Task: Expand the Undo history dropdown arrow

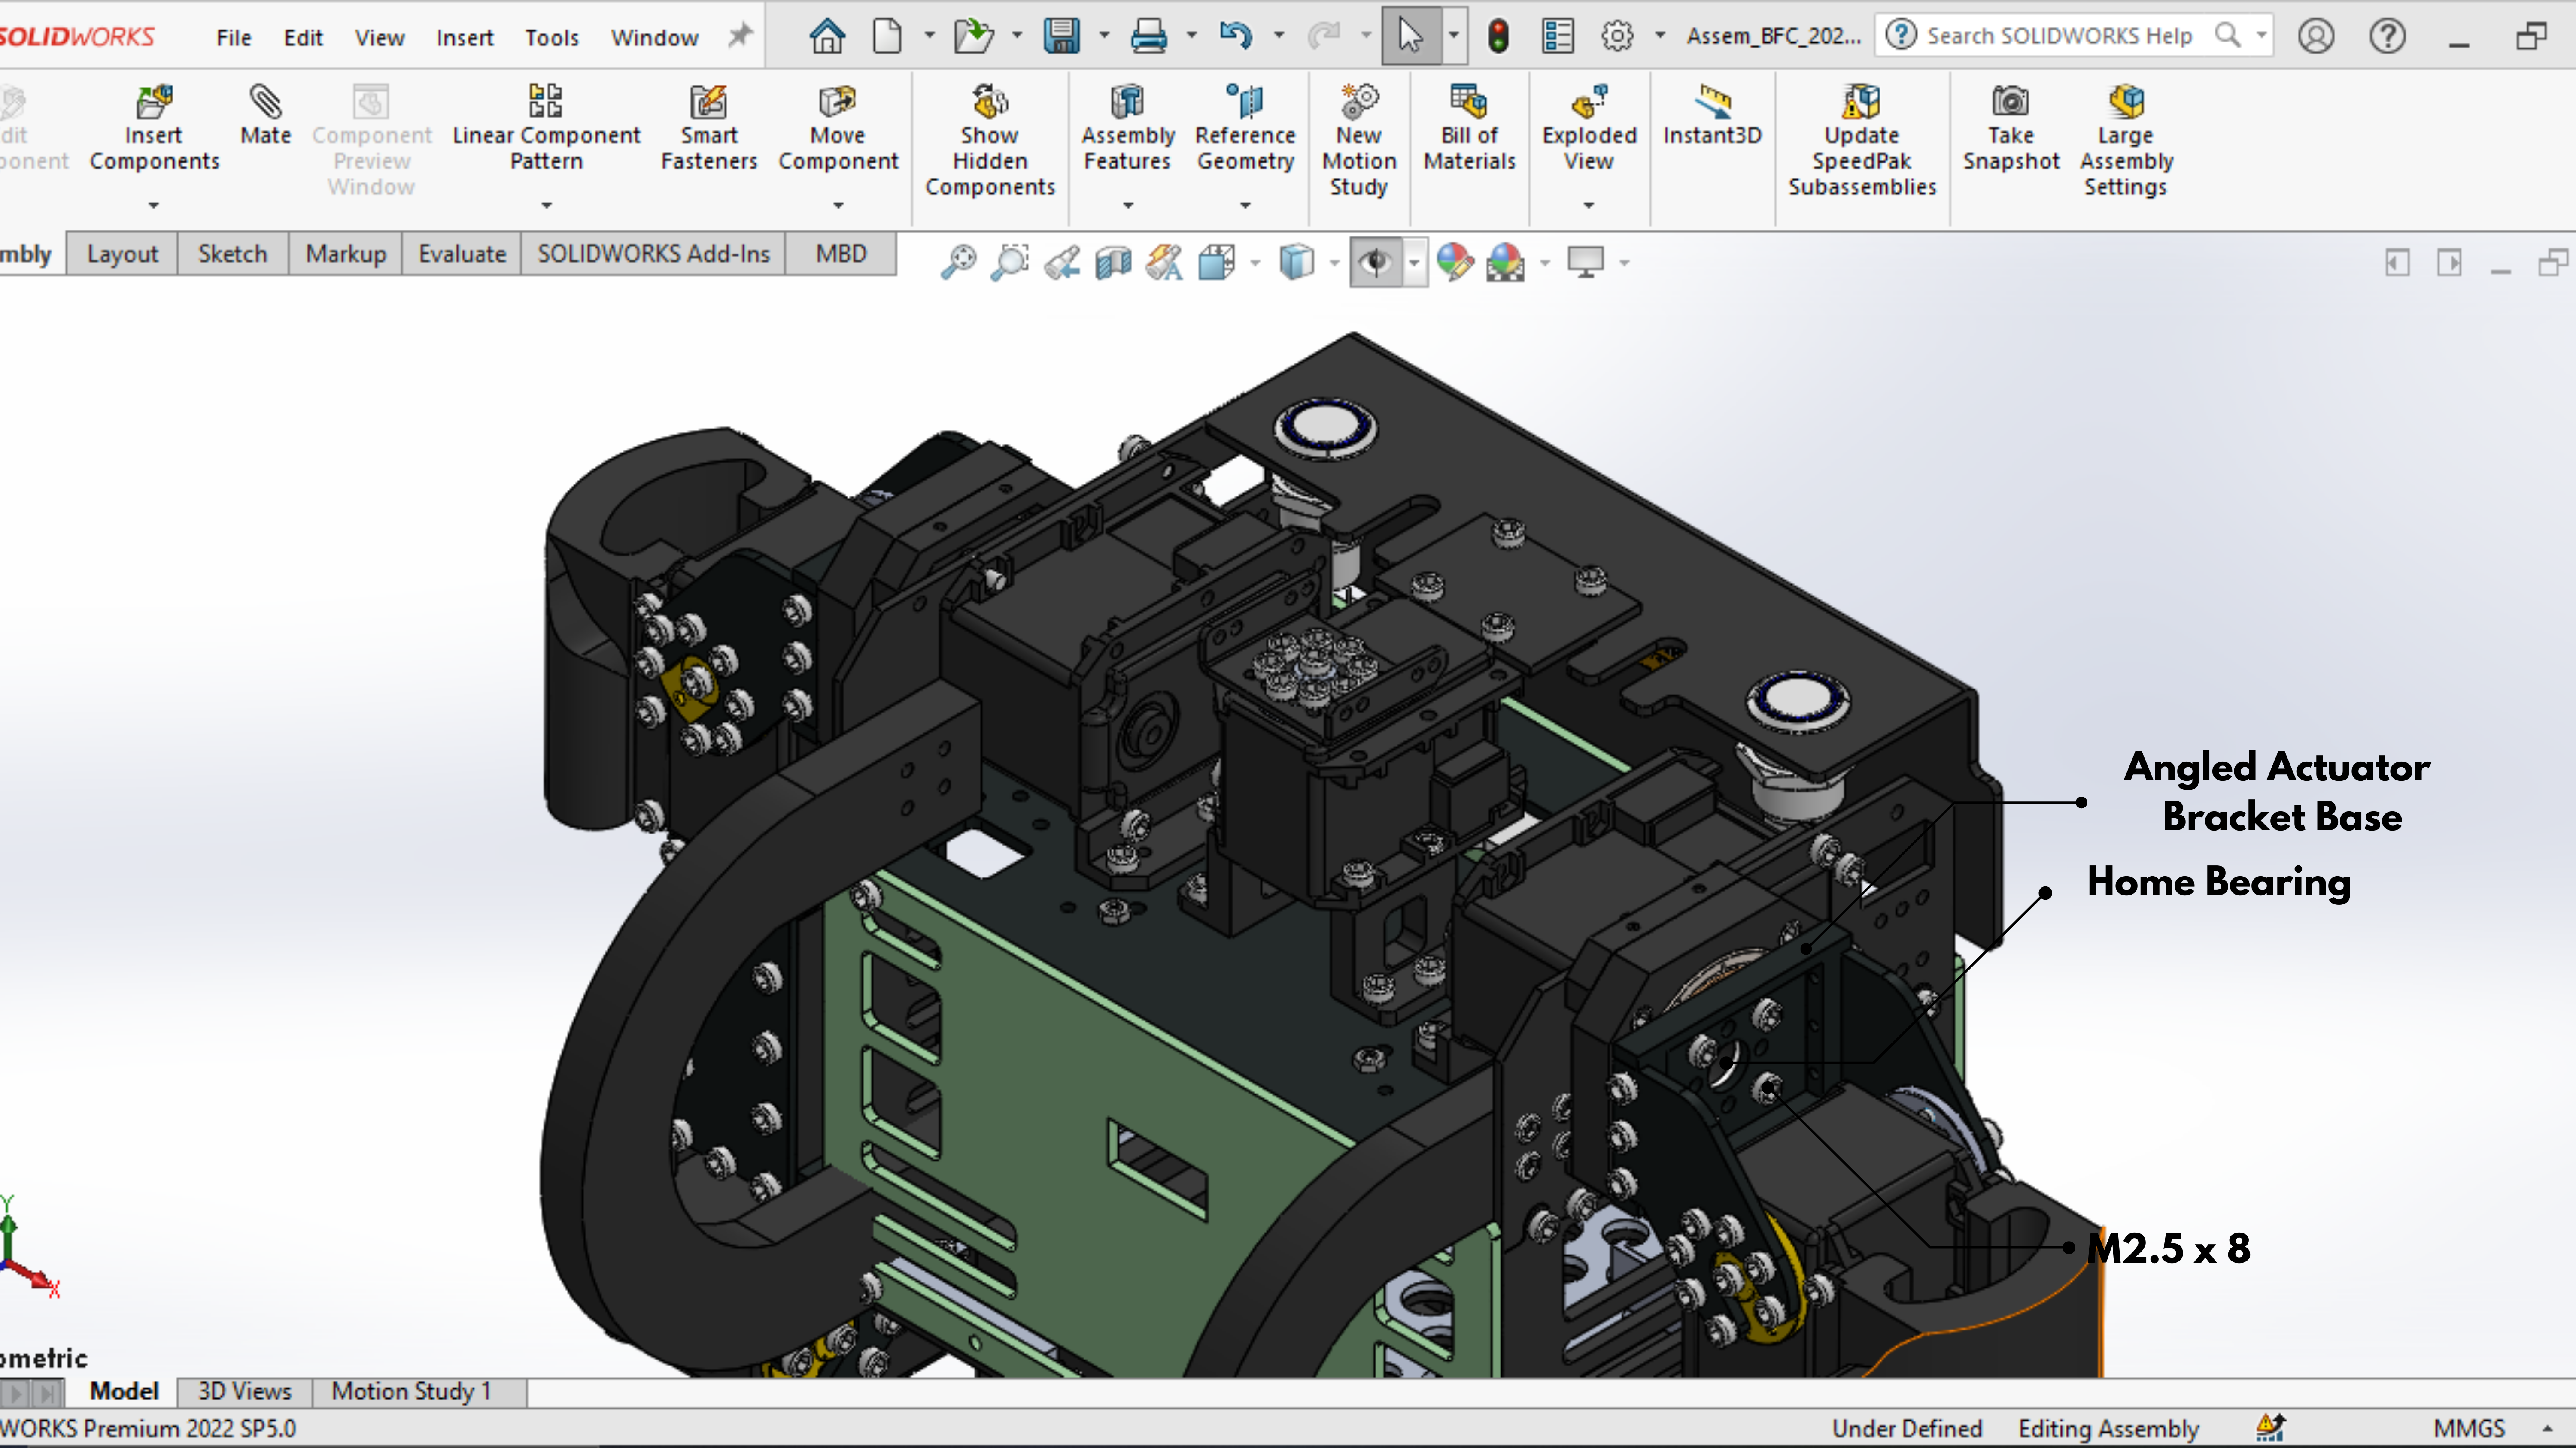Action: point(1278,36)
